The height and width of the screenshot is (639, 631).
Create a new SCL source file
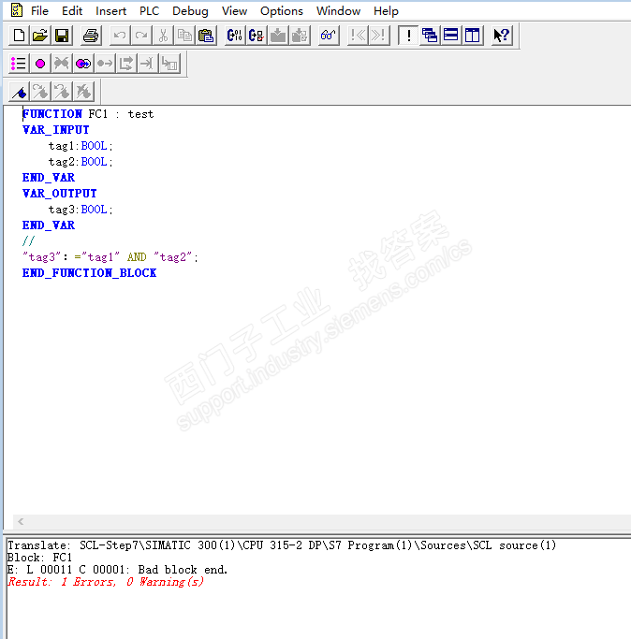pos(19,36)
